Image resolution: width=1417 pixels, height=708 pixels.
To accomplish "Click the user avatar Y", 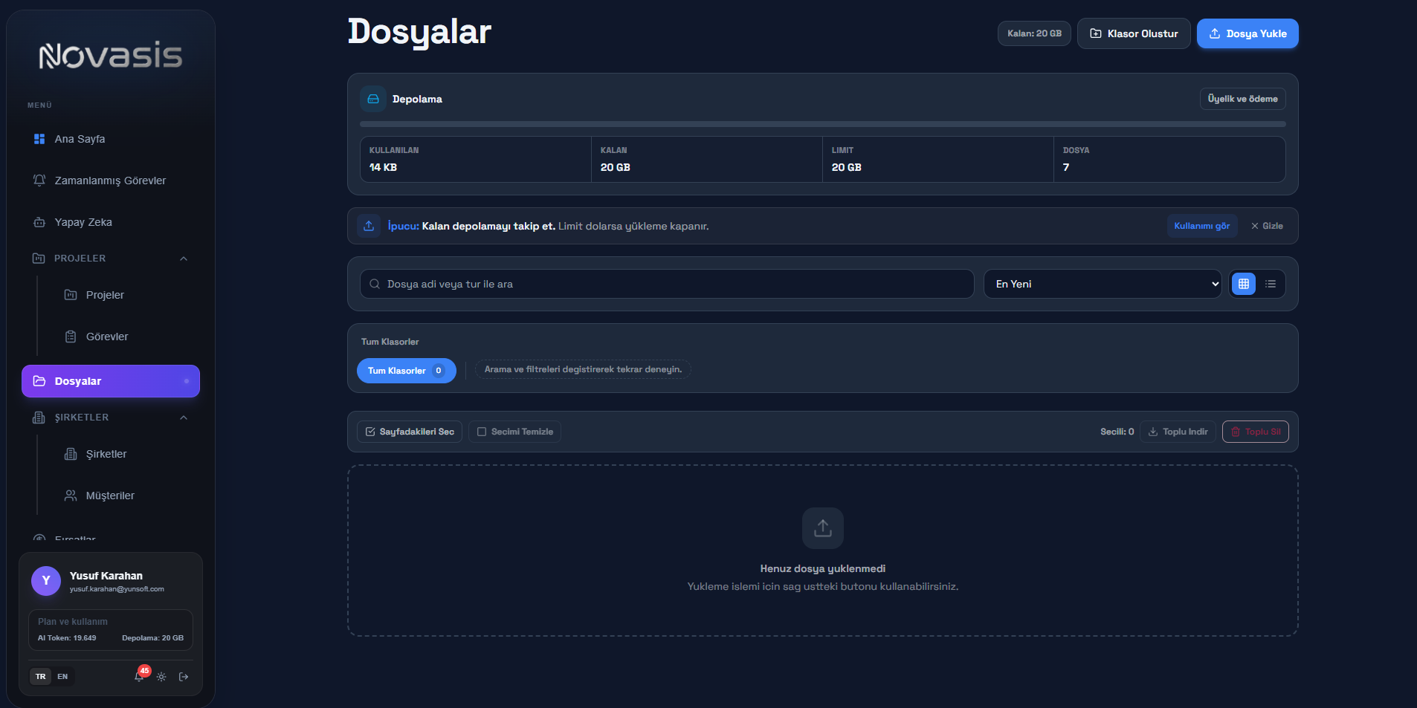I will tap(46, 581).
